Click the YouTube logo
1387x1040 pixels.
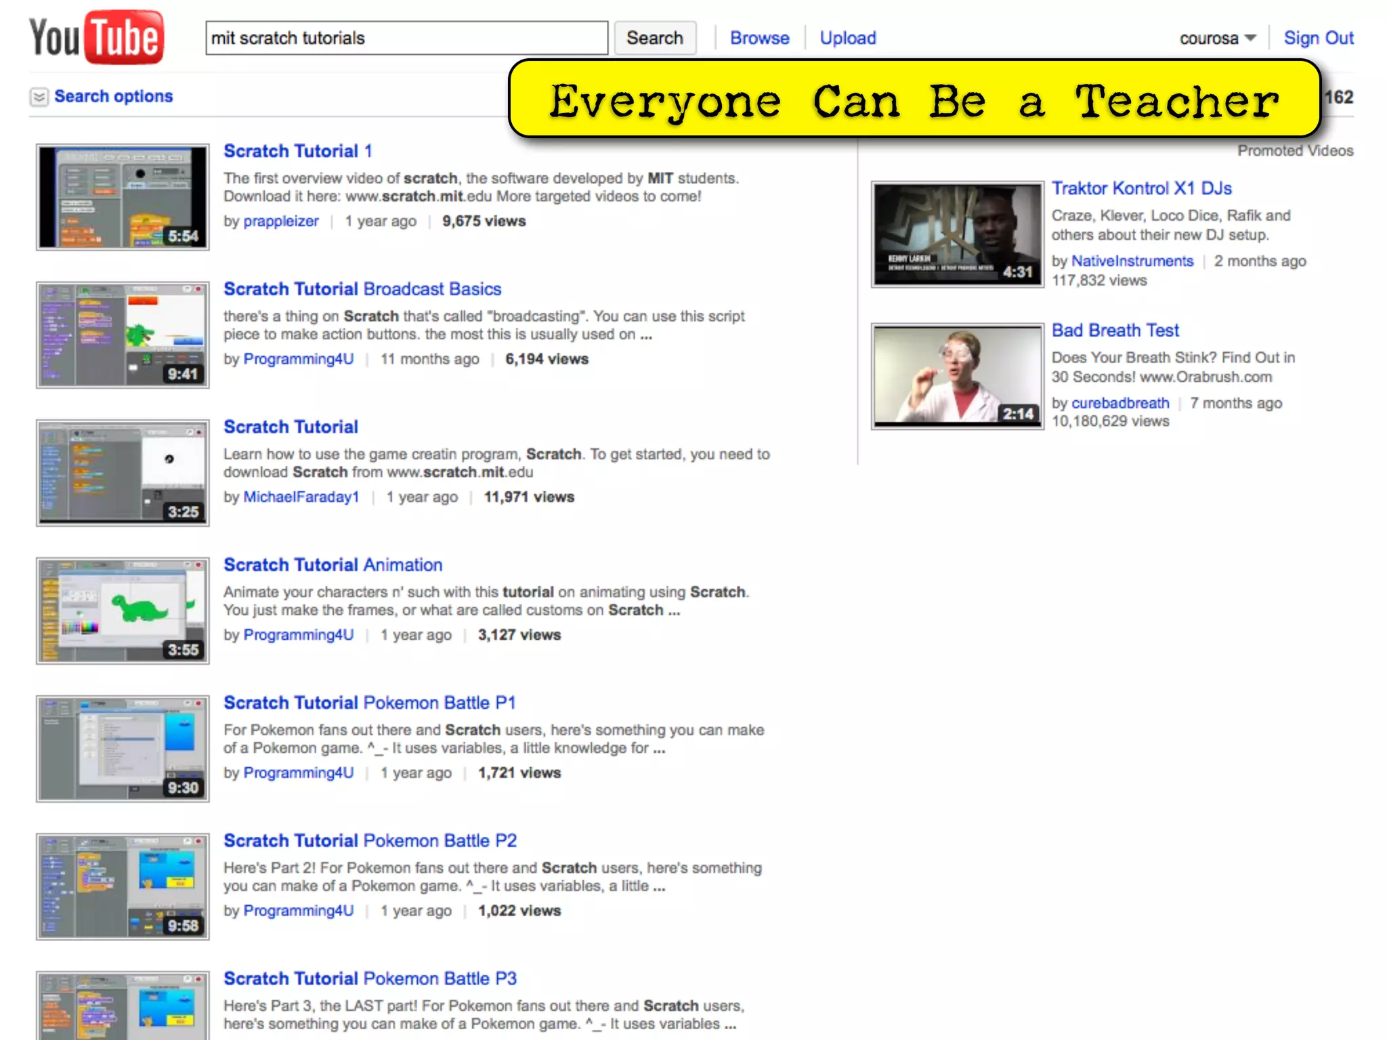pyautogui.click(x=96, y=37)
